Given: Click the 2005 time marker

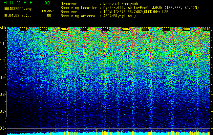Looking at the screenshot, I should point(105,29).
